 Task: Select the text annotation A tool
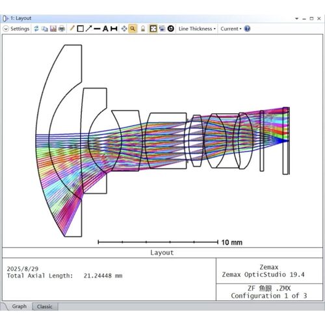click(105, 29)
